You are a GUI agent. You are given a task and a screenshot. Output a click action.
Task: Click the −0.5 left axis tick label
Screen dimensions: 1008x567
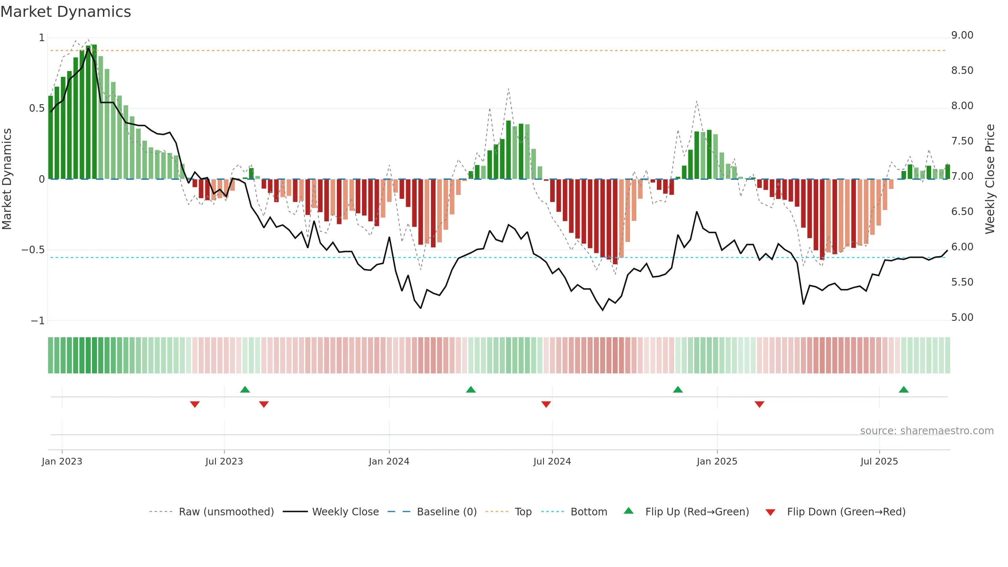[33, 250]
